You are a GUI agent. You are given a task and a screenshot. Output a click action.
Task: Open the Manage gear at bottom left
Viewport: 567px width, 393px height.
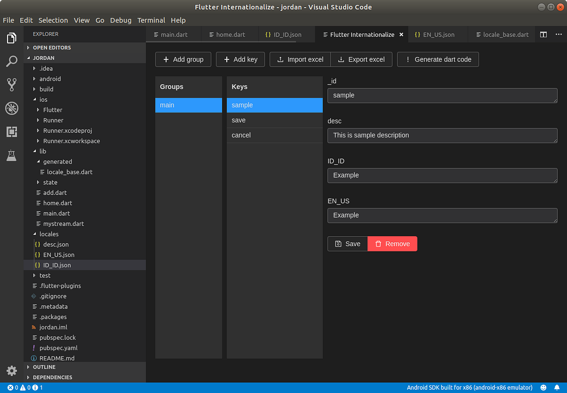pyautogui.click(x=12, y=371)
